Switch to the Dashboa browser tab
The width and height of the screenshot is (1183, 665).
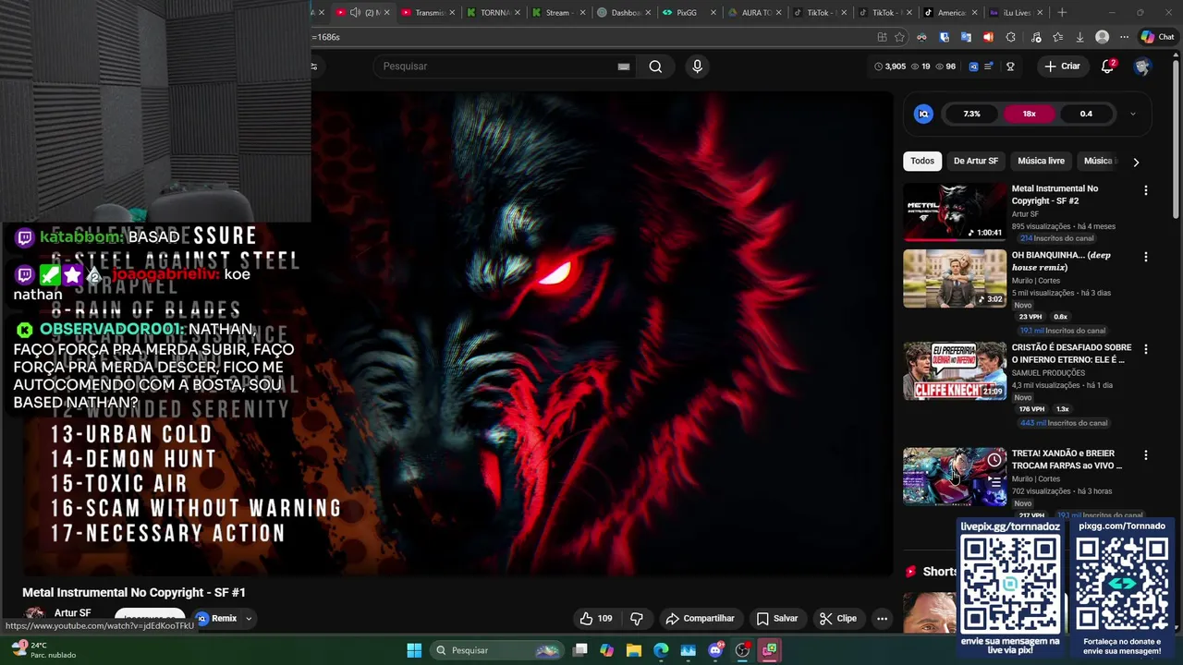[626, 13]
